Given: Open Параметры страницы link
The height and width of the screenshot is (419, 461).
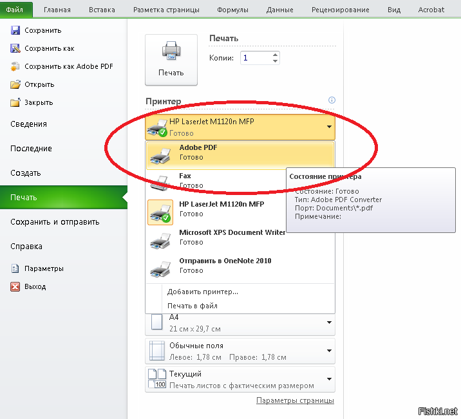Looking at the screenshot, I should point(295,400).
